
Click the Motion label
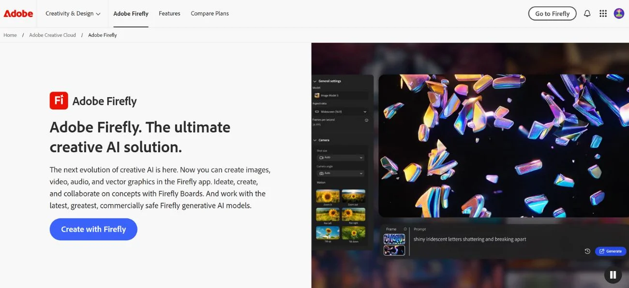[x=321, y=183]
